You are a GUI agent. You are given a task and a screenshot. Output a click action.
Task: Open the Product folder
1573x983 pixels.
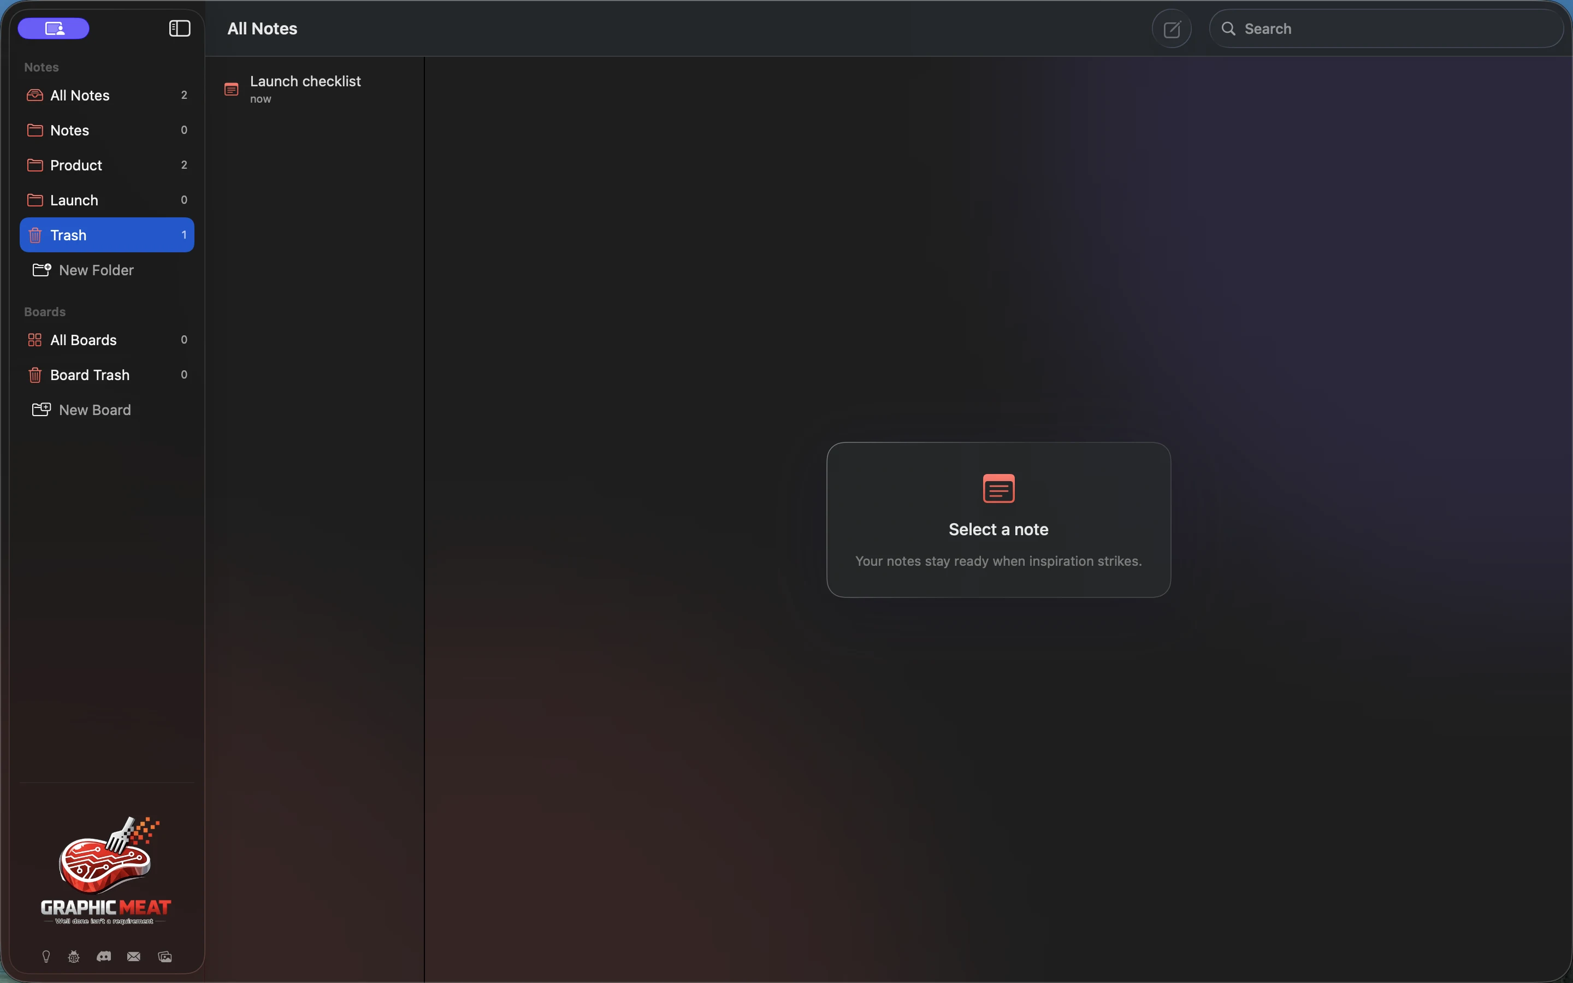pos(107,165)
